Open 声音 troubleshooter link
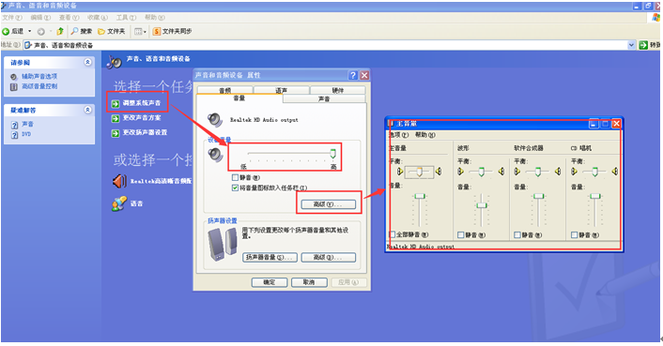This screenshot has width=663, height=346. (x=27, y=124)
